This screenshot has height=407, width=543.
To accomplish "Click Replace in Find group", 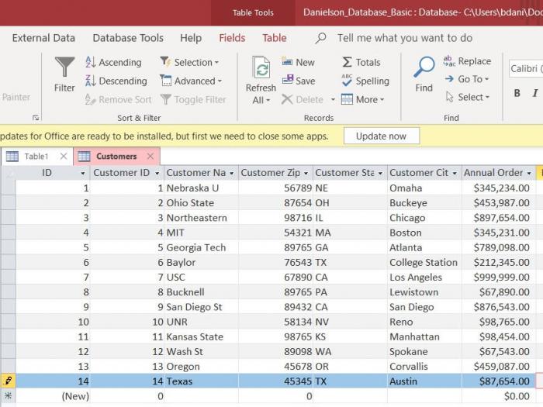I will (467, 61).
